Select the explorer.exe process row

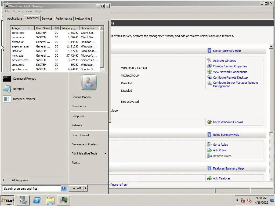point(55,46)
